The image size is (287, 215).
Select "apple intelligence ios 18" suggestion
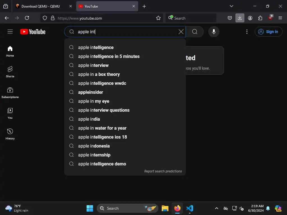[125, 137]
